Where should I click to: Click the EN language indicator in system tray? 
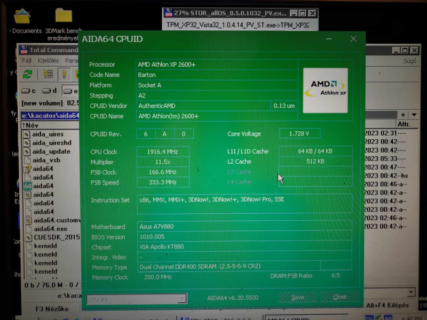pyautogui.click(x=369, y=317)
